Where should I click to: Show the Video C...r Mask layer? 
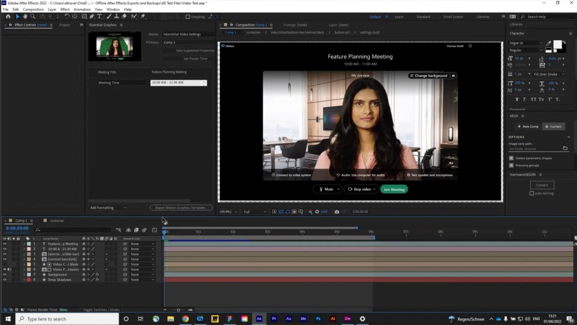(x=5, y=265)
